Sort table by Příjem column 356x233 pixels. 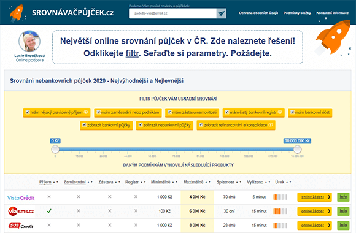[45, 182]
